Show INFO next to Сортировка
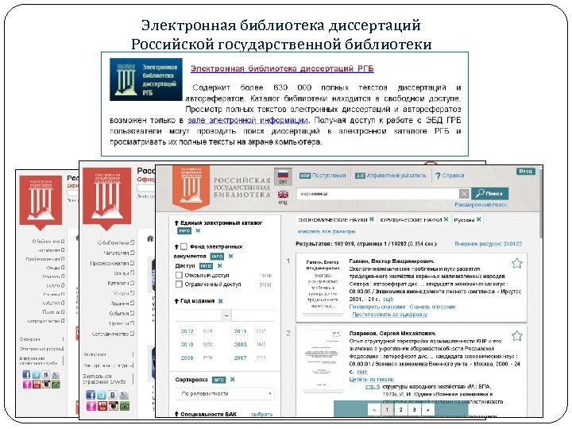 (219, 380)
